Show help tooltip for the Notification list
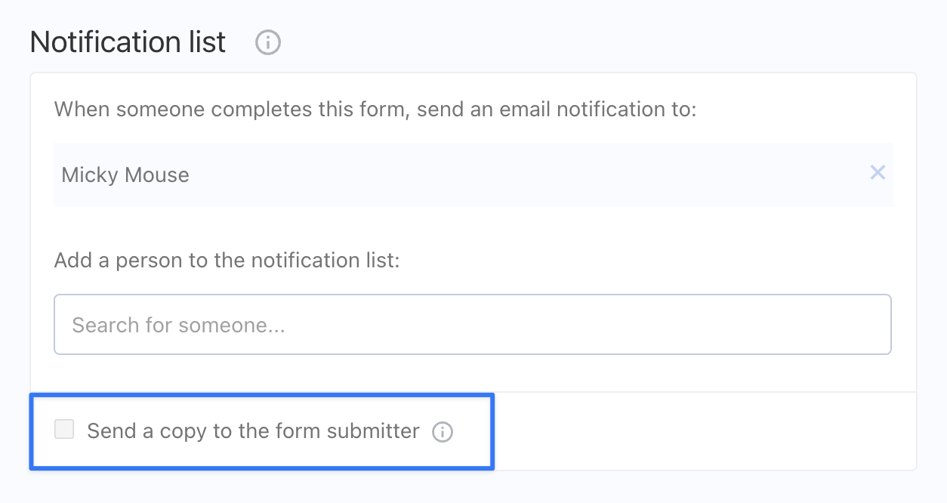This screenshot has height=503, width=947. (268, 43)
